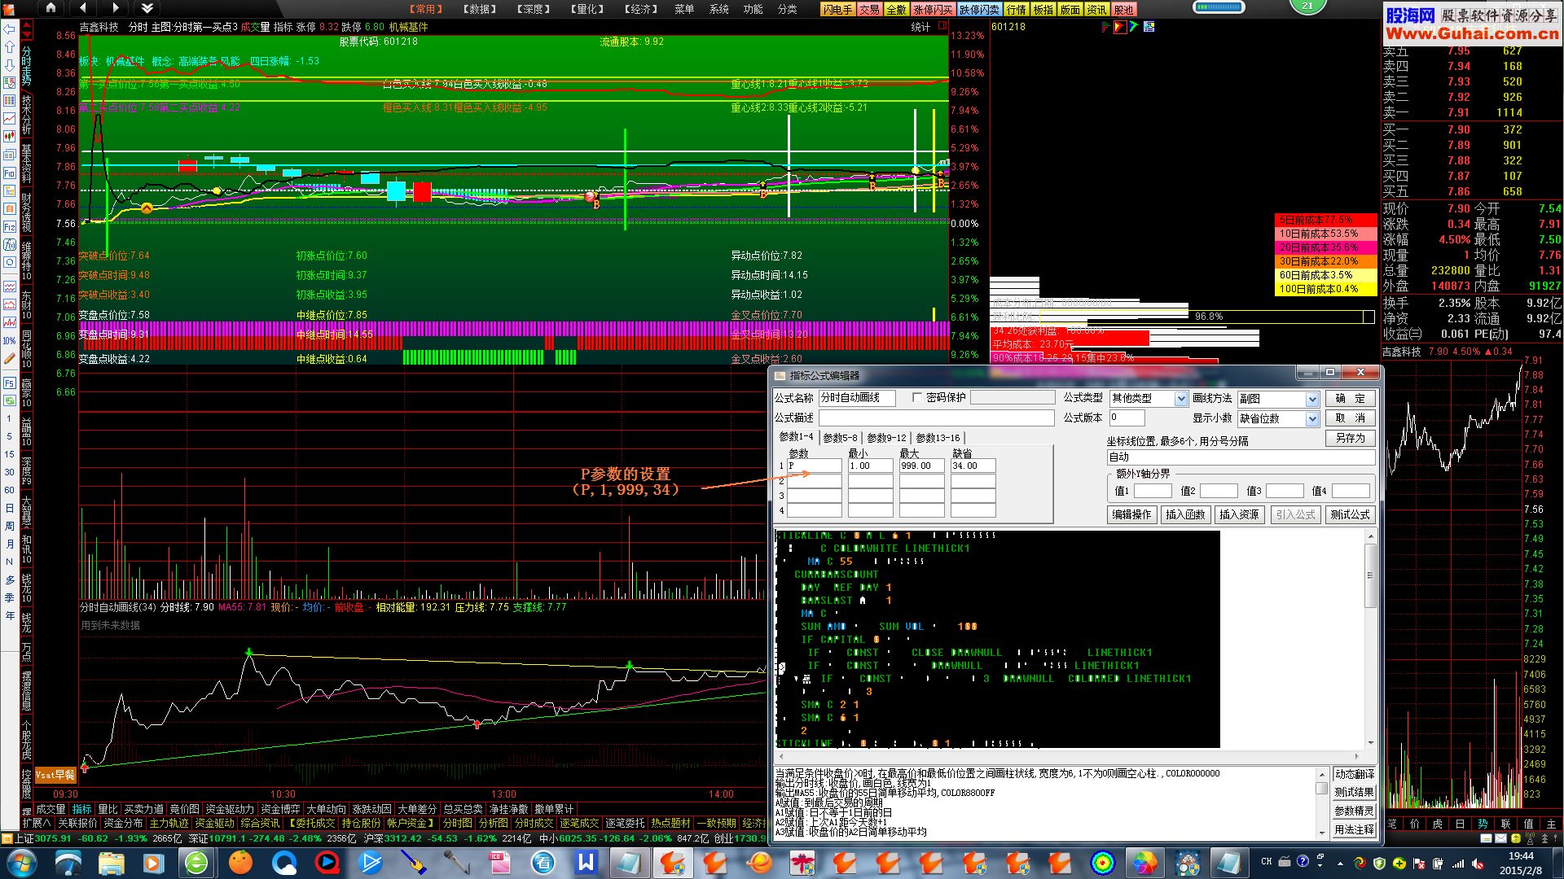Click the 插入函数 button
Image resolution: width=1564 pixels, height=879 pixels.
pyautogui.click(x=1185, y=514)
